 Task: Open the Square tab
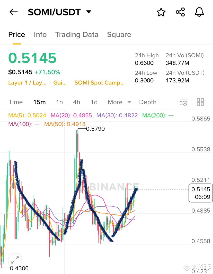point(119,35)
